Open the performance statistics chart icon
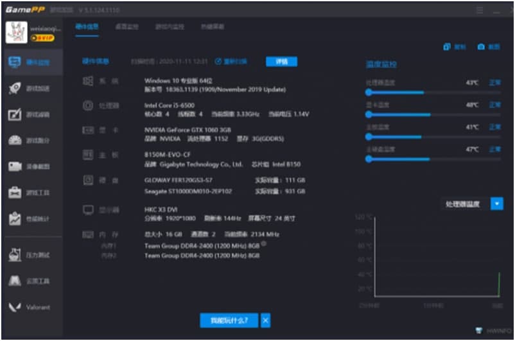The height and width of the screenshot is (341, 515). (x=15, y=218)
